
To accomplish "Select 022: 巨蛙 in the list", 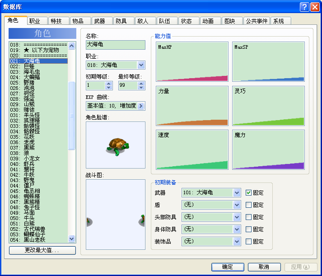I will coord(38,66).
